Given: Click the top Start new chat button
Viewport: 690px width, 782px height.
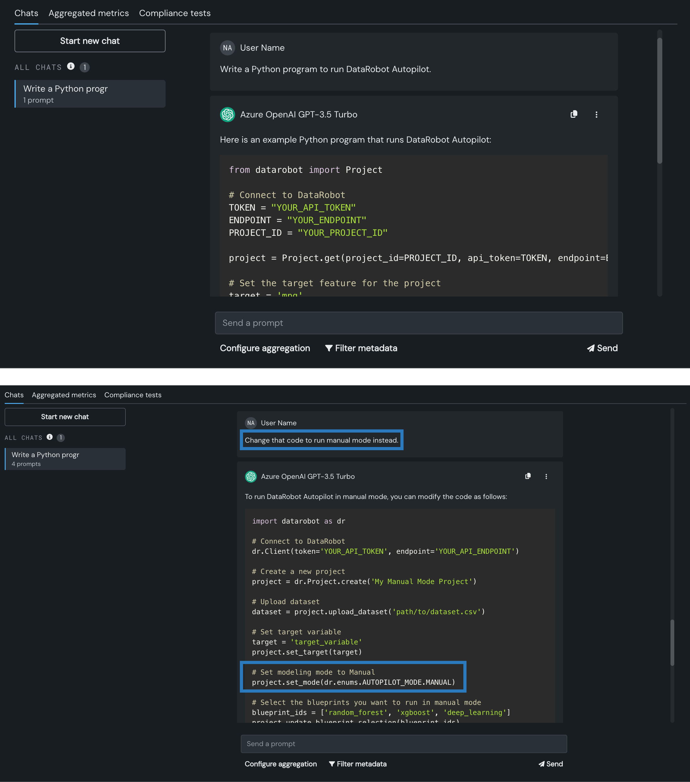Looking at the screenshot, I should (90, 41).
